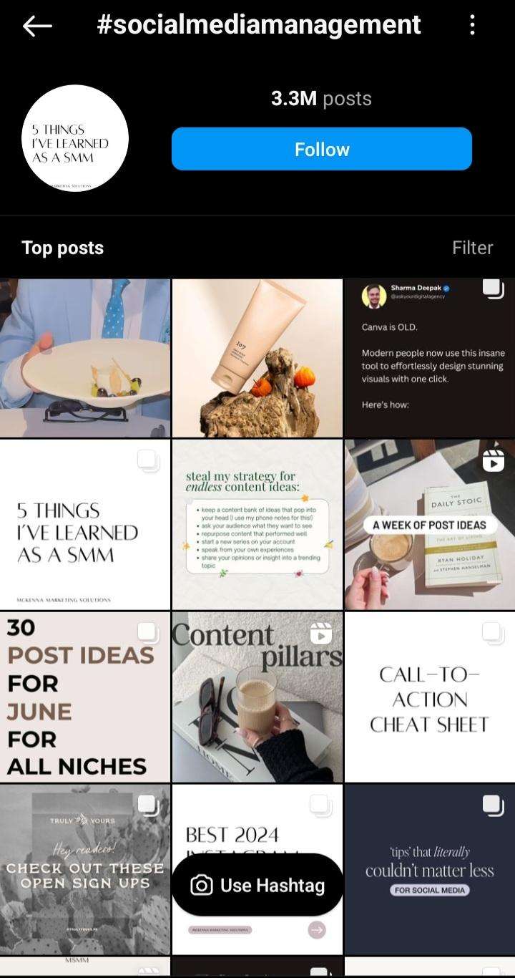515x978 pixels.
Task: Tap the camera icon in Use Hashtag
Action: pyautogui.click(x=202, y=886)
